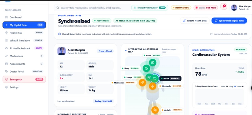Click the refresh icon on Synchronize Digital Twin
Viewport: 252px width, 115px height.
216,21
